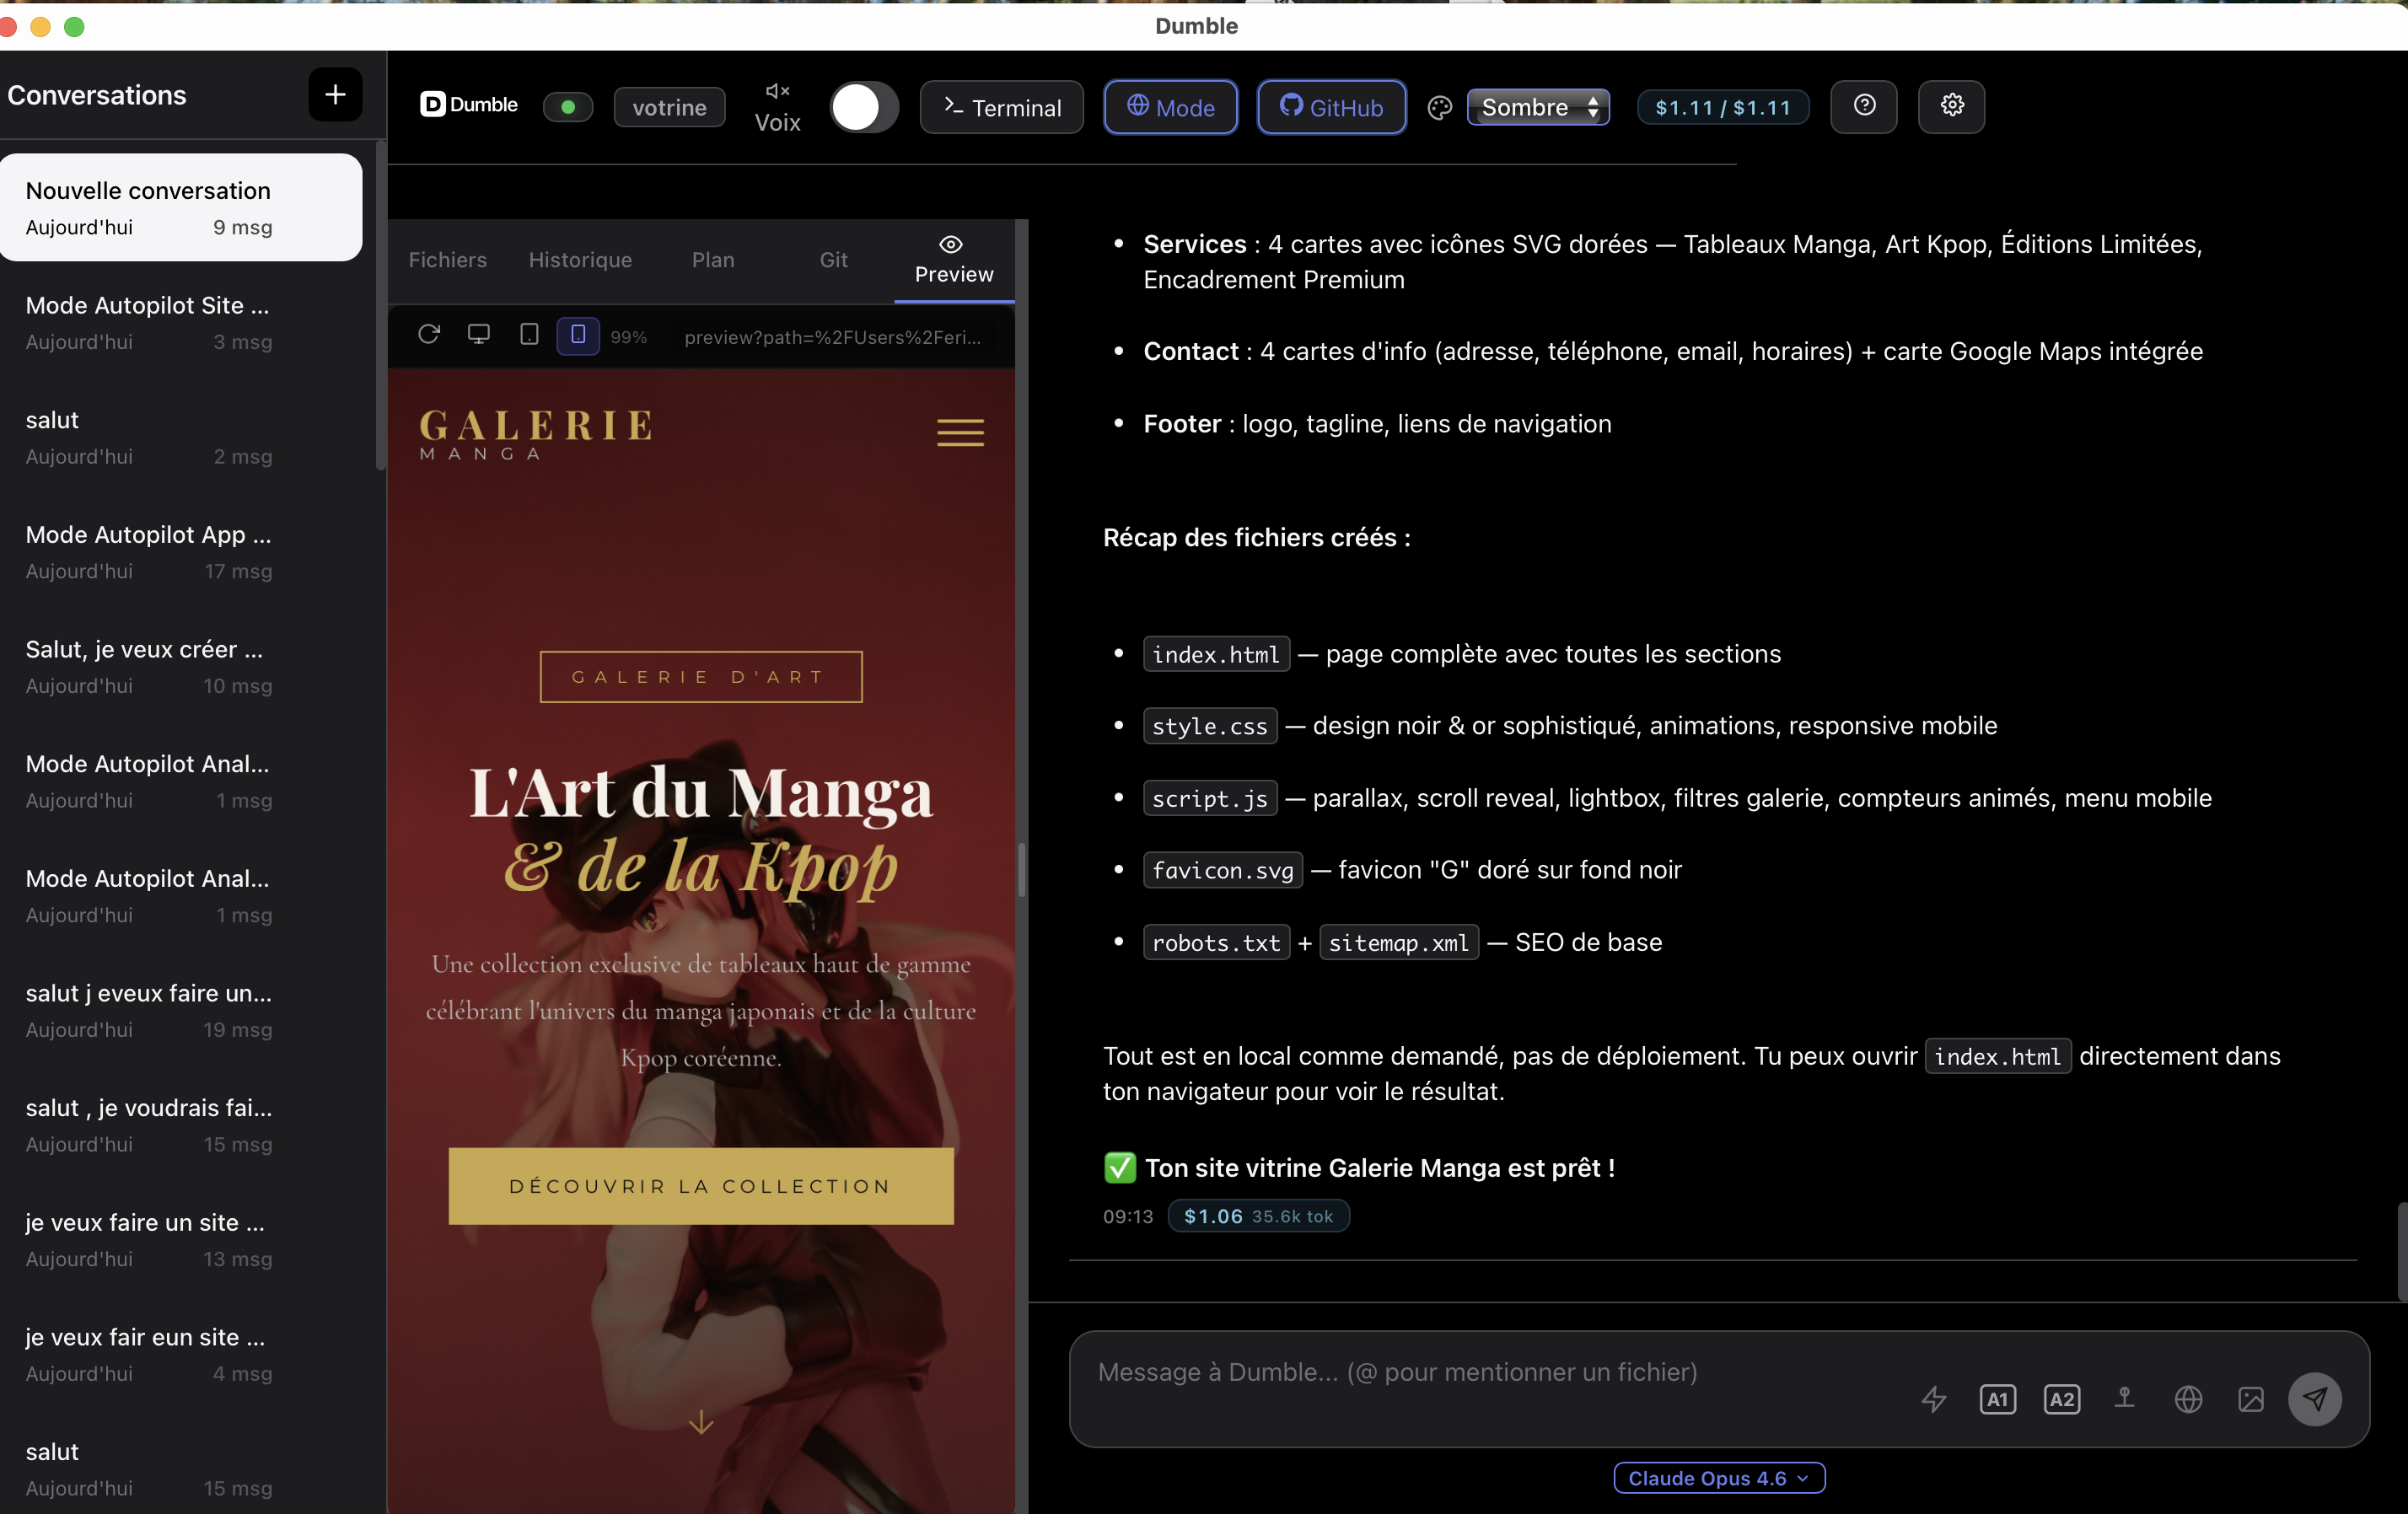The image size is (2408, 1514).
Task: Attach an image to the message
Action: pos(2251,1399)
